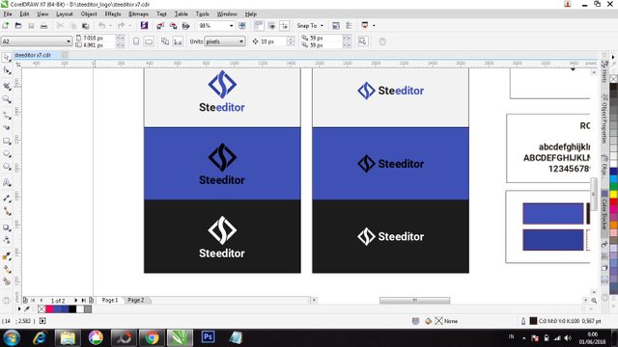Open the A2 page size dropdown

[69, 41]
